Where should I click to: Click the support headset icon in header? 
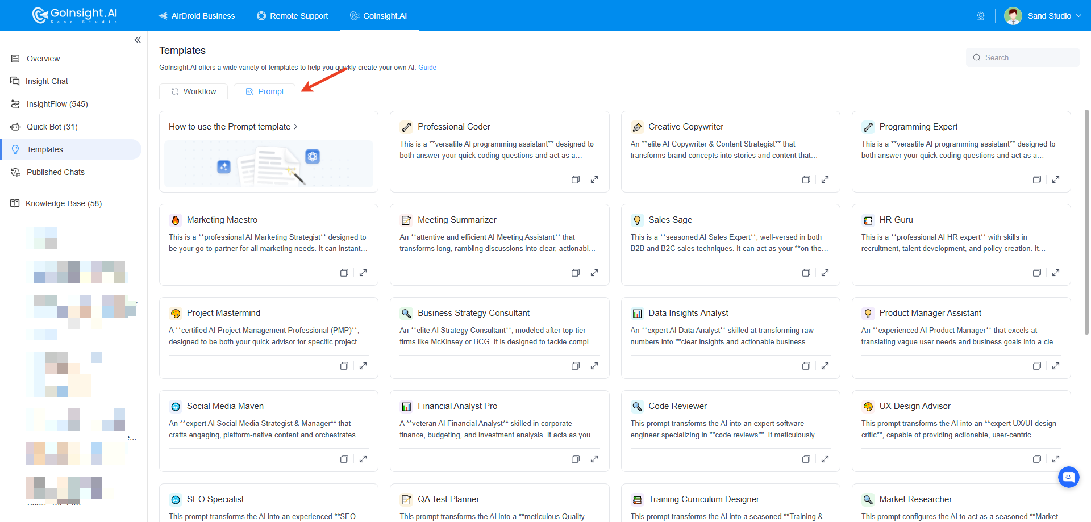[x=980, y=16]
